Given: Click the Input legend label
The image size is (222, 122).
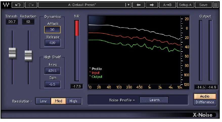Looking at the screenshot, I should tap(96, 73).
